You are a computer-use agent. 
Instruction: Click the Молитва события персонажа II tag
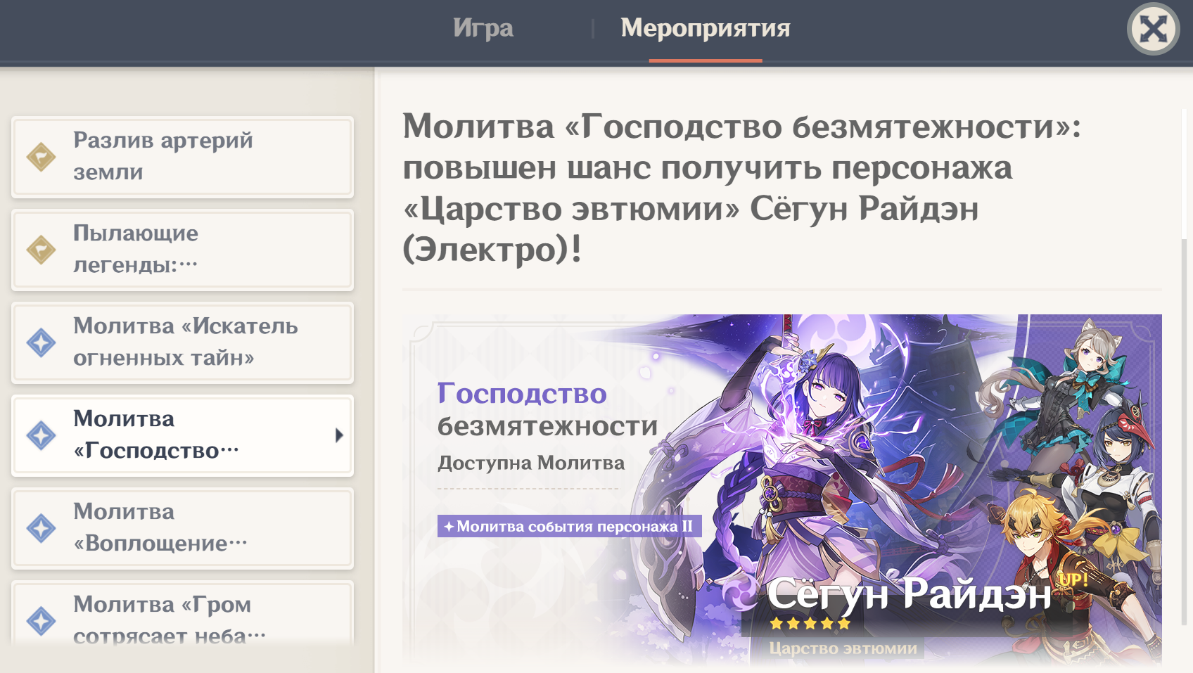pyautogui.click(x=569, y=526)
